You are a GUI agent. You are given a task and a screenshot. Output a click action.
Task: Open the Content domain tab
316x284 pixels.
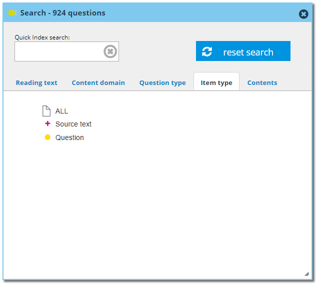point(98,82)
